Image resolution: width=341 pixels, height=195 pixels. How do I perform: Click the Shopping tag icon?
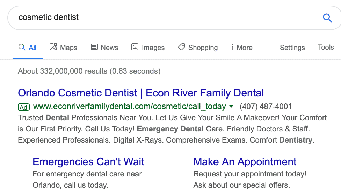pos(182,47)
